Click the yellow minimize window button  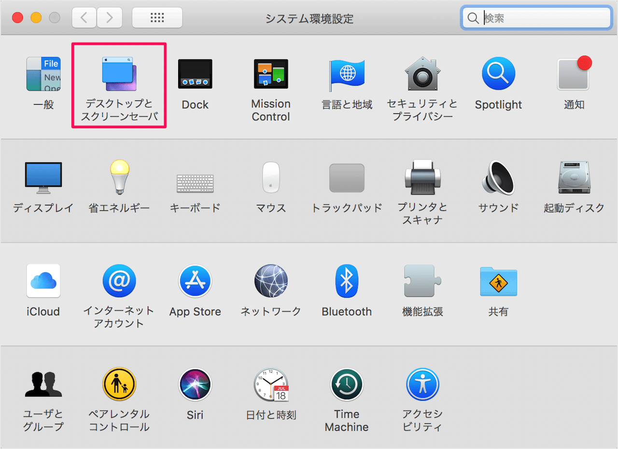tap(36, 18)
